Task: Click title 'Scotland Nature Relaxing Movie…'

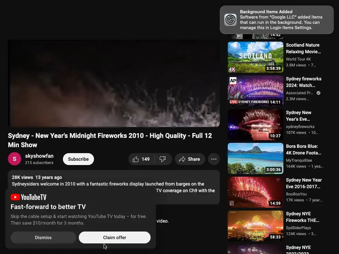Action: (x=303, y=48)
